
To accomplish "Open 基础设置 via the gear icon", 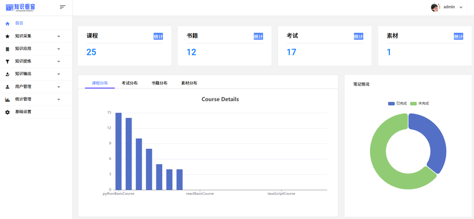I will (8, 112).
